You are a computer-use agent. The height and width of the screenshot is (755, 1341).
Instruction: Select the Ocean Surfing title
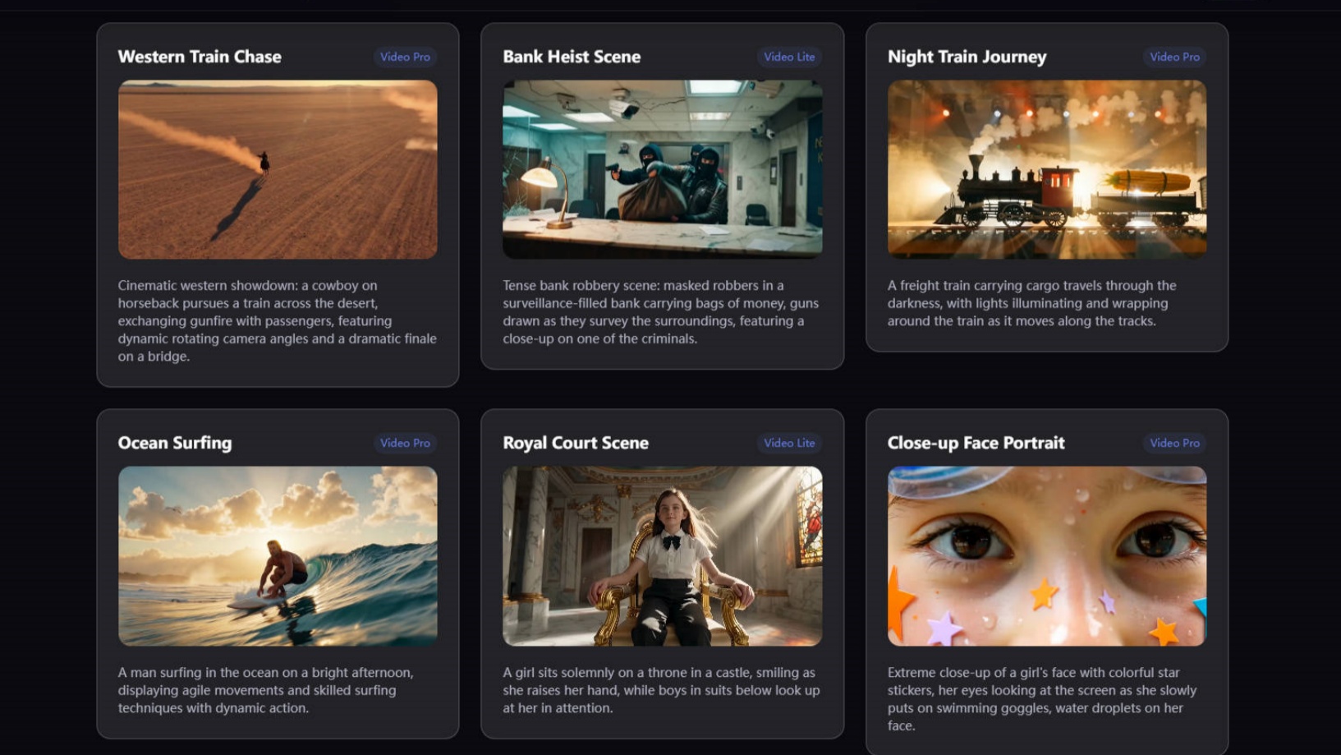point(175,443)
